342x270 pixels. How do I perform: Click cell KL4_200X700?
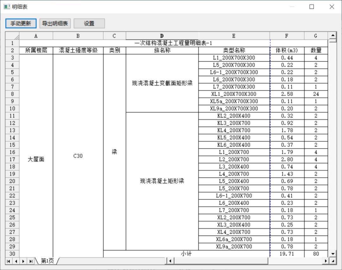click(234, 130)
